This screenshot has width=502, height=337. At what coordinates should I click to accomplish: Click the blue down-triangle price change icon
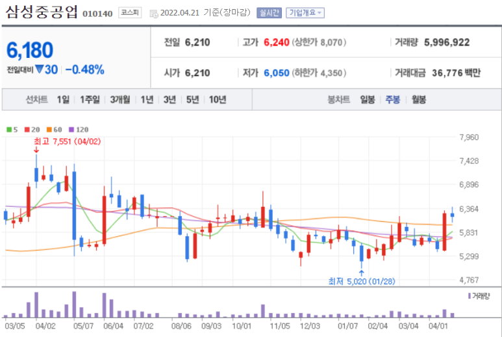point(40,69)
